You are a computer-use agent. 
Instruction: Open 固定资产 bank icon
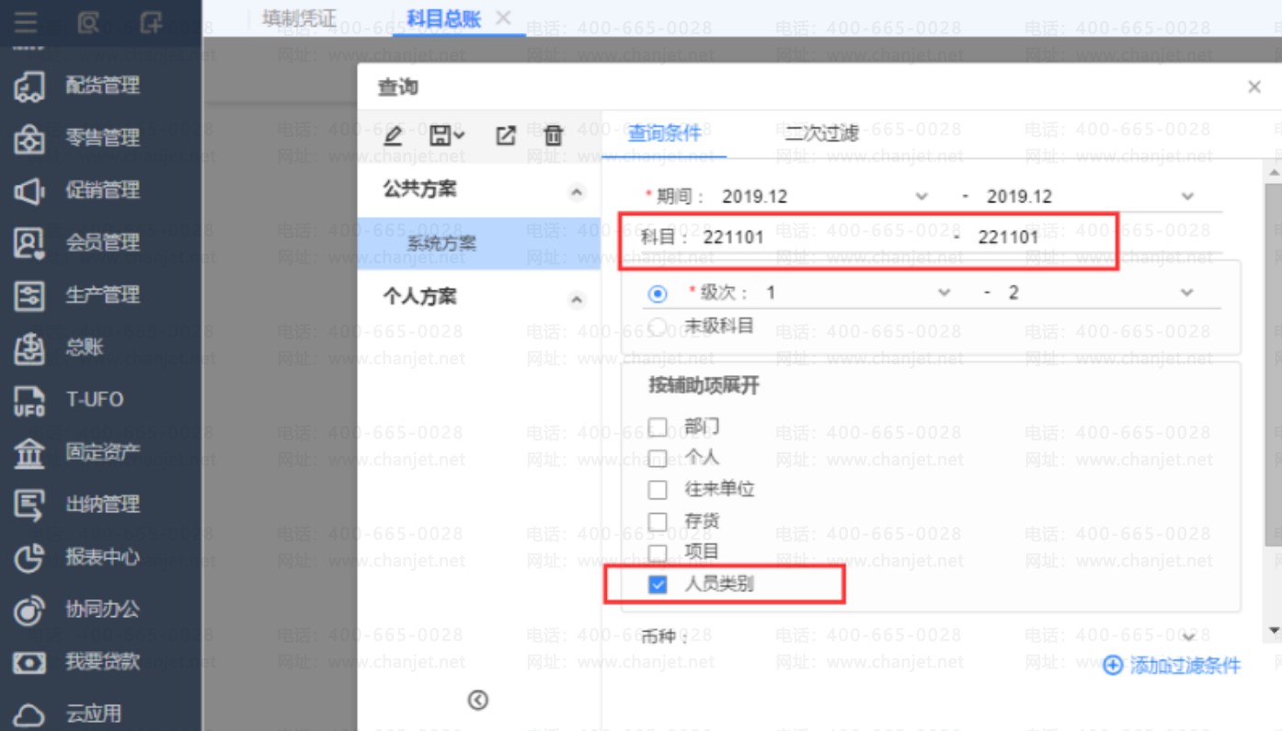tap(29, 453)
